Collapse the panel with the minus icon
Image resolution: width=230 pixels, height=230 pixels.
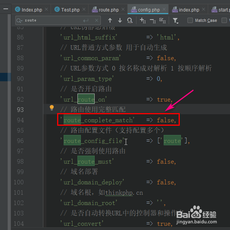coord(6,9)
